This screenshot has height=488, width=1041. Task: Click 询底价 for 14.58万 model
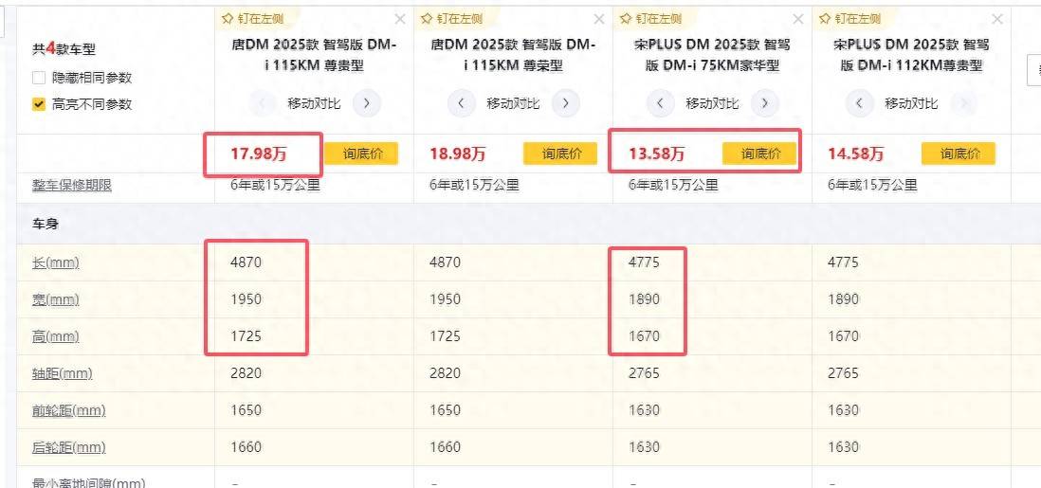[x=959, y=154]
